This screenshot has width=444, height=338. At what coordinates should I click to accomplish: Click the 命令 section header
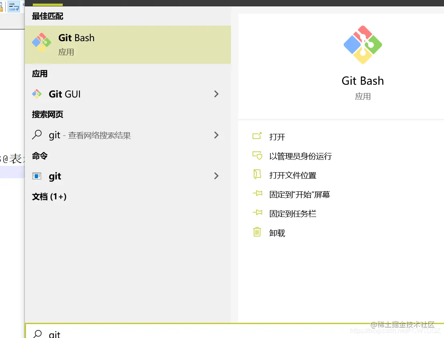(x=40, y=156)
